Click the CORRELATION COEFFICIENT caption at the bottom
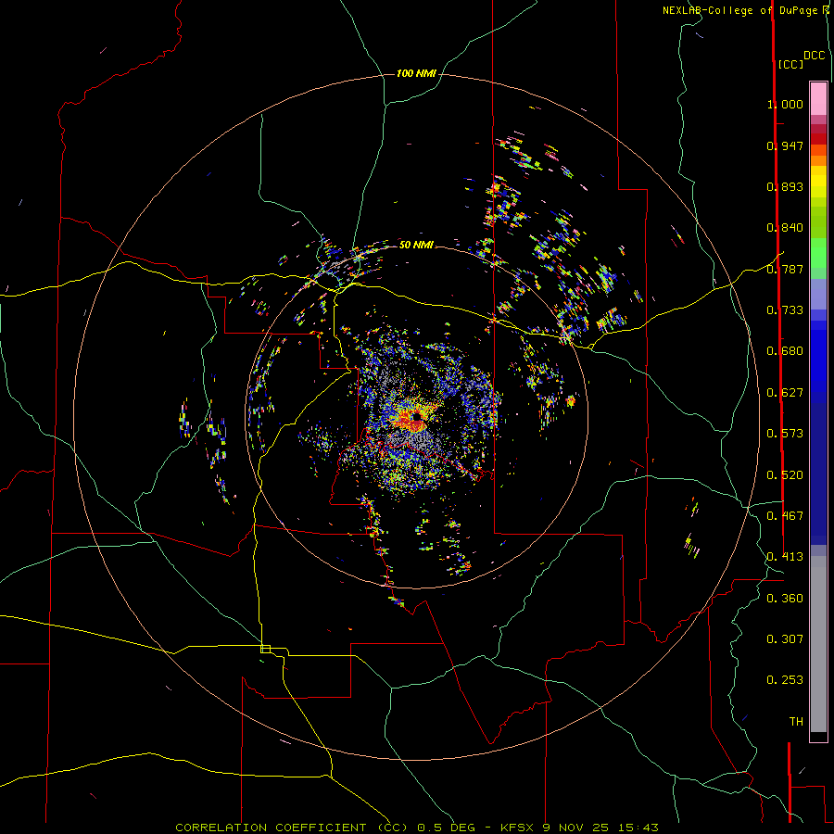 tap(417, 828)
